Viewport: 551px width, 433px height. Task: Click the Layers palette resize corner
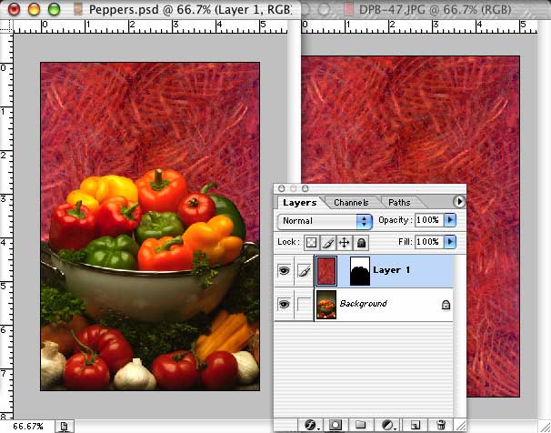(x=460, y=426)
